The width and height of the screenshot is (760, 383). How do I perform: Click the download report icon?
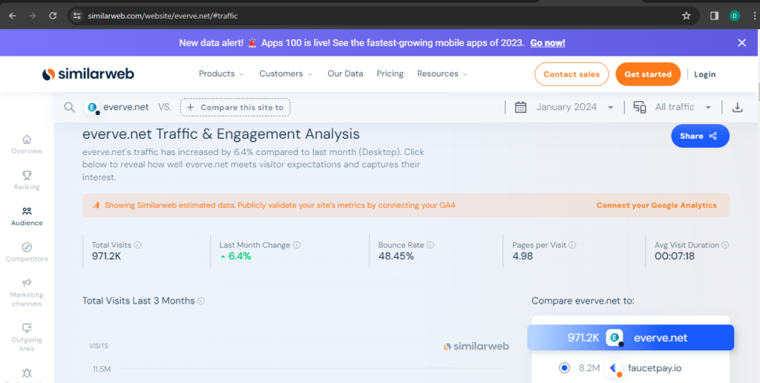737,108
